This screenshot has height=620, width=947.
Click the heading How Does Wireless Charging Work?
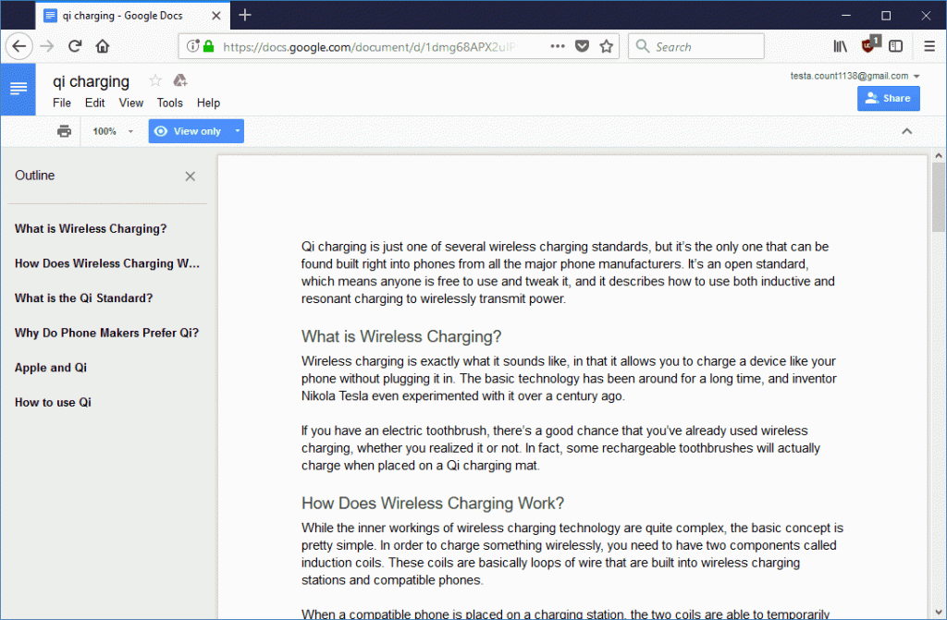pos(433,504)
